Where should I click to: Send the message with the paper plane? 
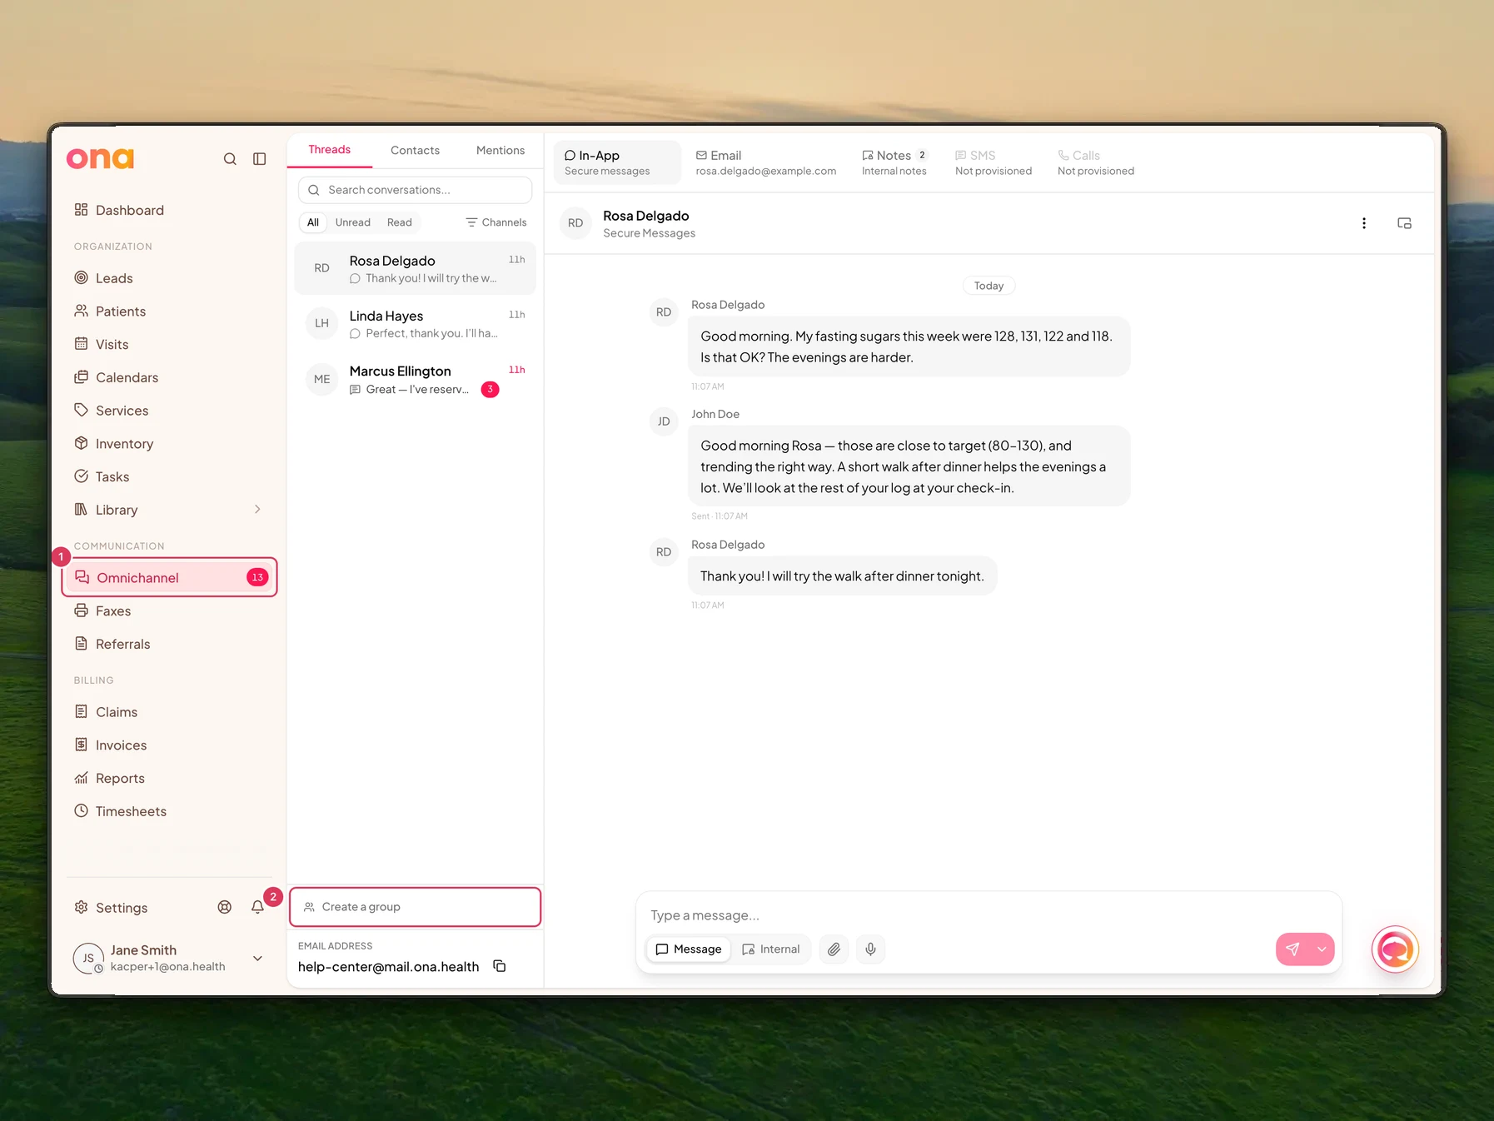click(1292, 949)
